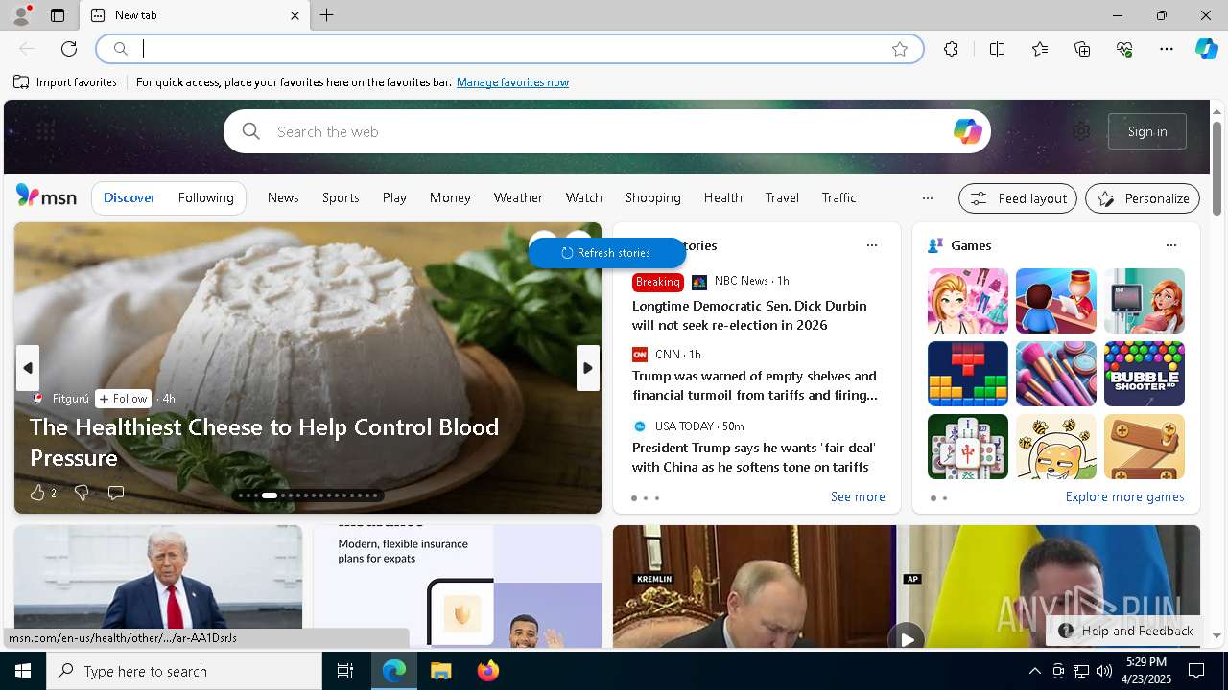Click Import favorites on favorites bar
Viewport: 1228px width, 690px height.
65,82
